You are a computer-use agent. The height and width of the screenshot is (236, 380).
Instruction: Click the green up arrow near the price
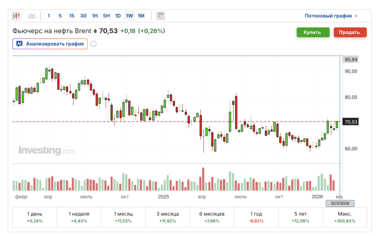coord(95,31)
